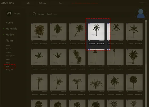Image resolution: width=149 pixels, height=107 pixels.
Task: Click Auto Ex UE under Palm004
Action: [x=92, y=44]
